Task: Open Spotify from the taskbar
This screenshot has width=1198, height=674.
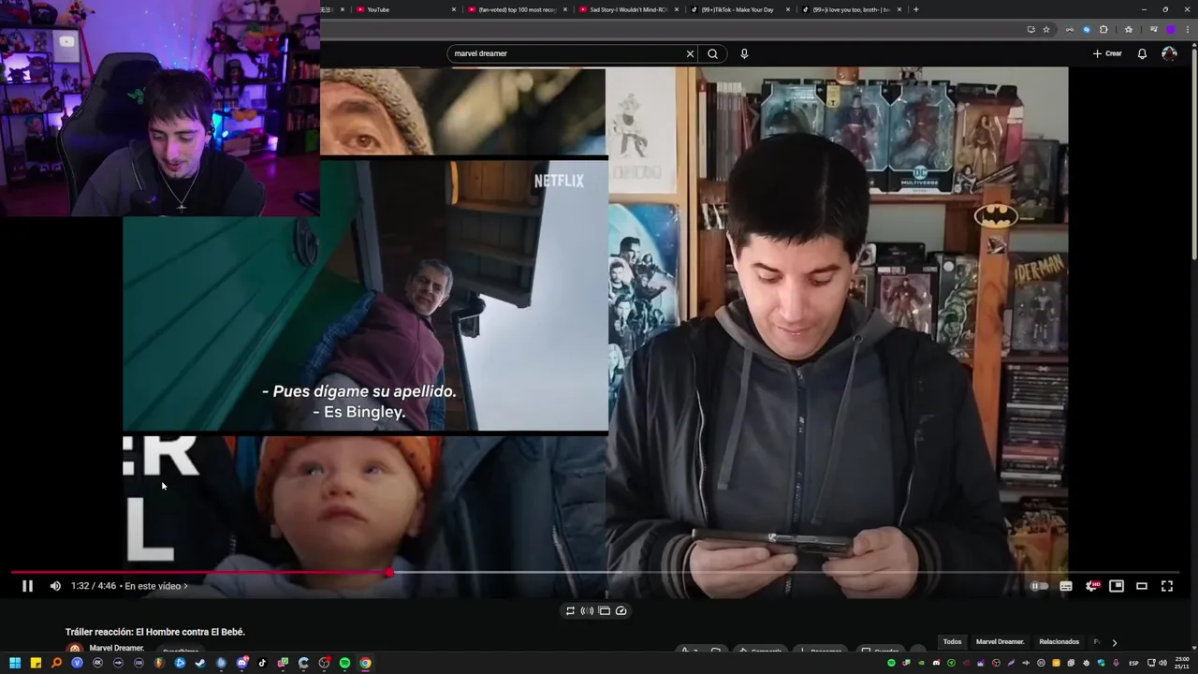Action: click(x=344, y=663)
